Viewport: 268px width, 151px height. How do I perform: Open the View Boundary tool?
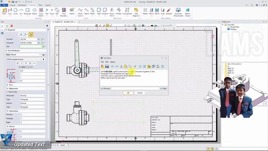(x=64, y=12)
